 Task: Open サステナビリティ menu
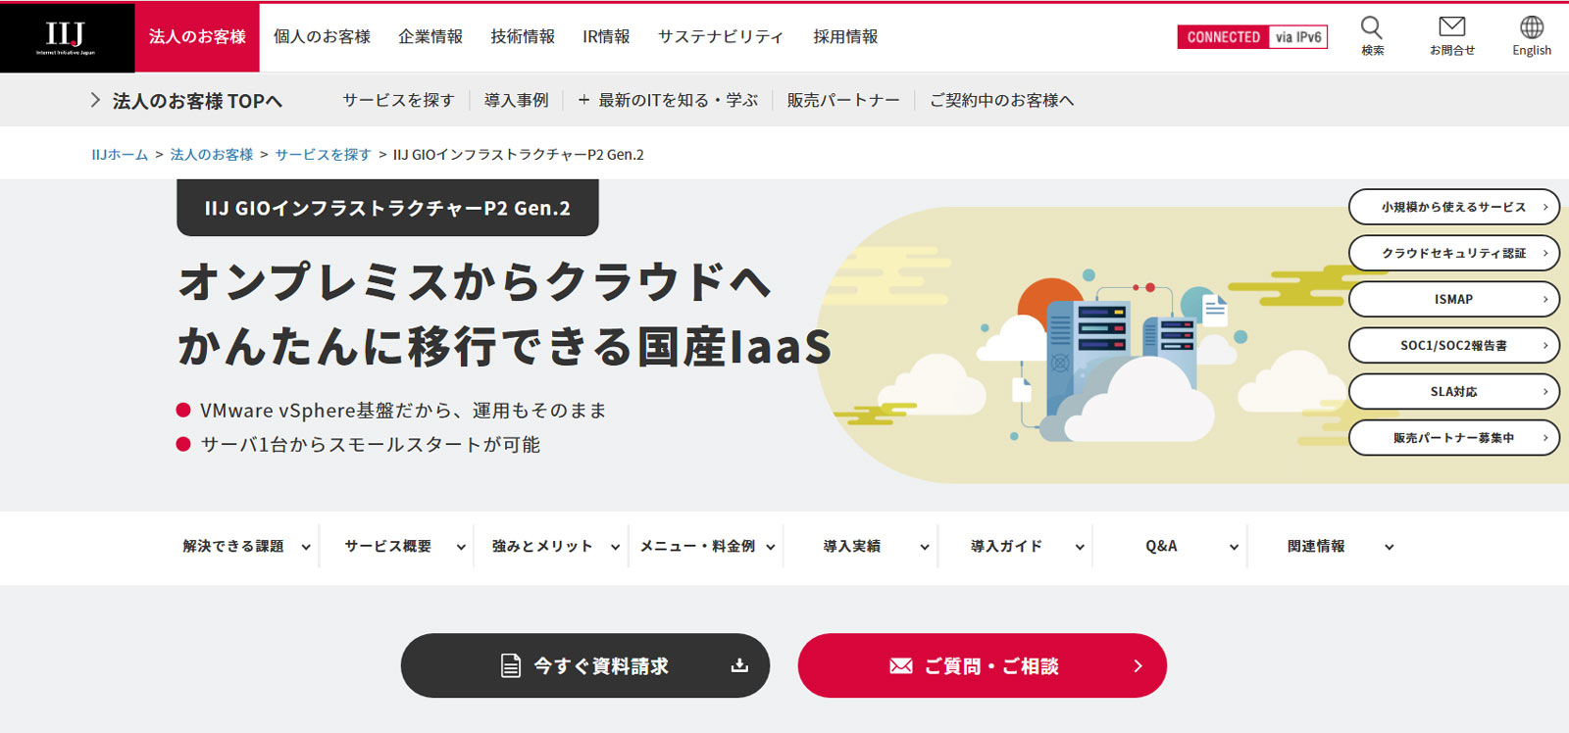click(721, 37)
